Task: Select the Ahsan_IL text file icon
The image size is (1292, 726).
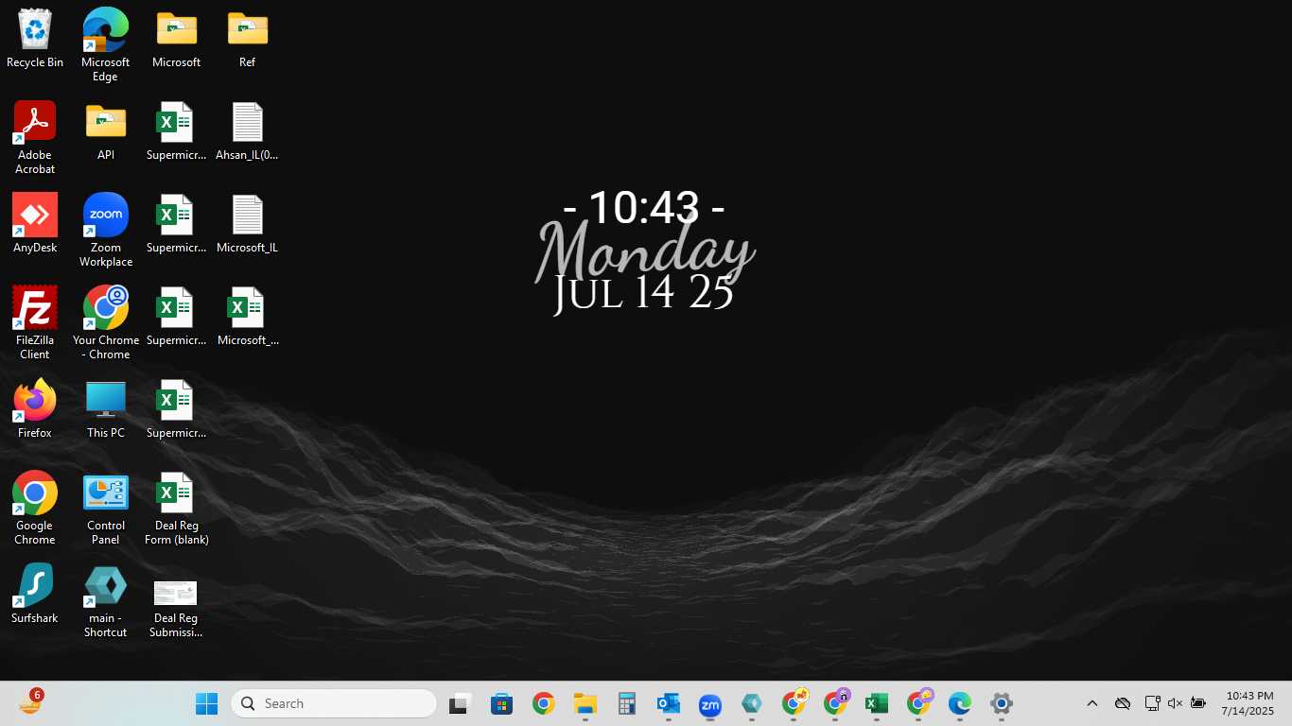Action: [247, 131]
